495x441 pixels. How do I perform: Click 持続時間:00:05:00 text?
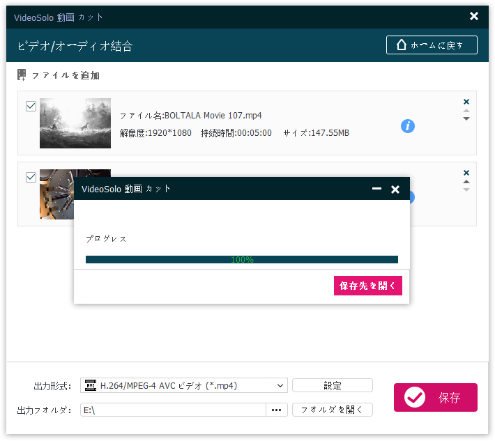236,133
